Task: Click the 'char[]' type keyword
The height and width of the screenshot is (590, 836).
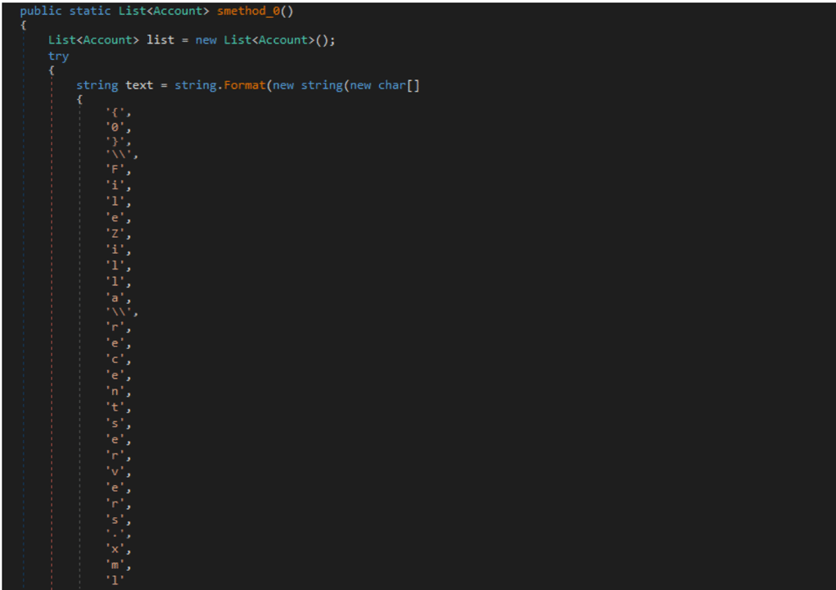Action: (399, 85)
